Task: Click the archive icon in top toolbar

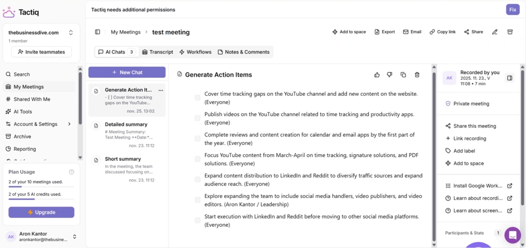Action: point(510,32)
